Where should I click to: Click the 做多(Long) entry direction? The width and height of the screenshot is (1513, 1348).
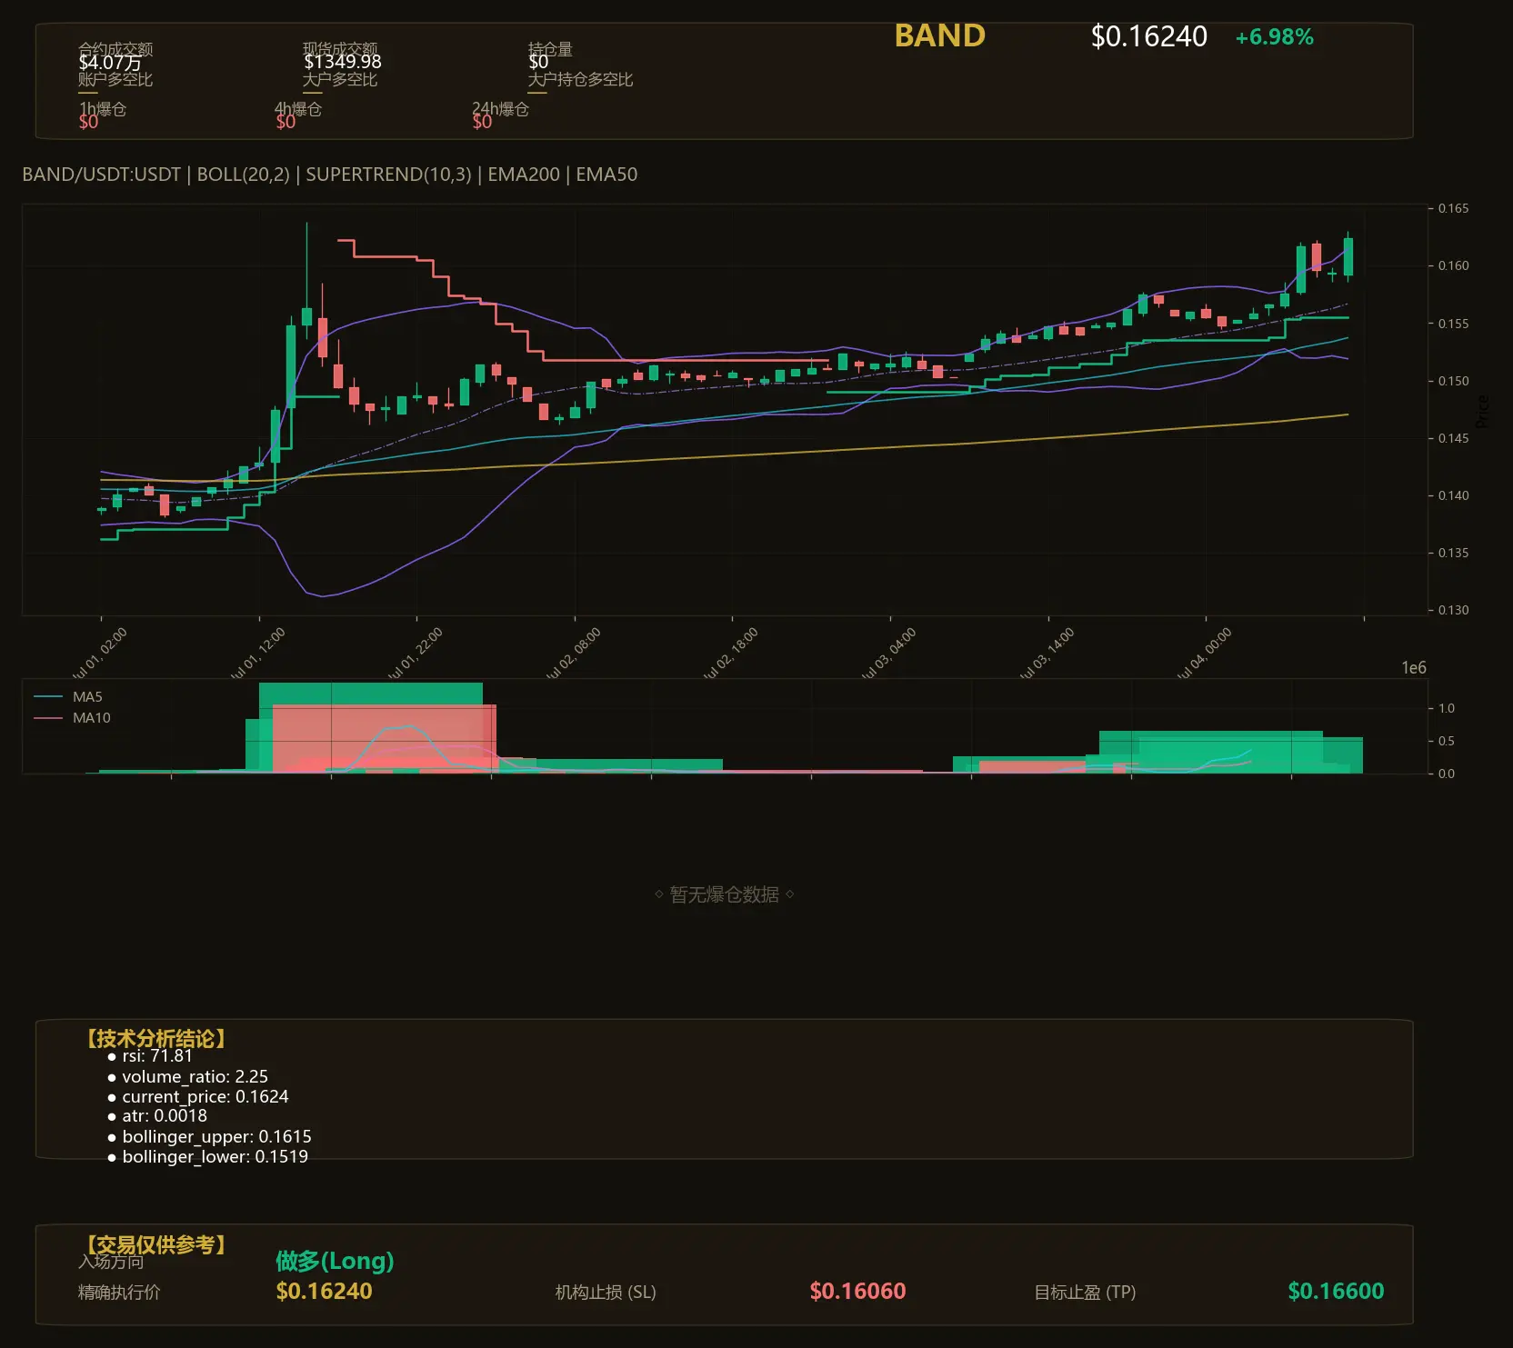[335, 1261]
